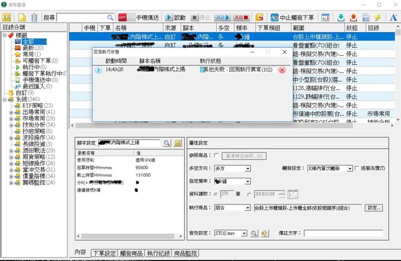Click the calendar icon next to the date
Image resolution: width=401 pixels, height=261 pixels.
[x=292, y=194]
